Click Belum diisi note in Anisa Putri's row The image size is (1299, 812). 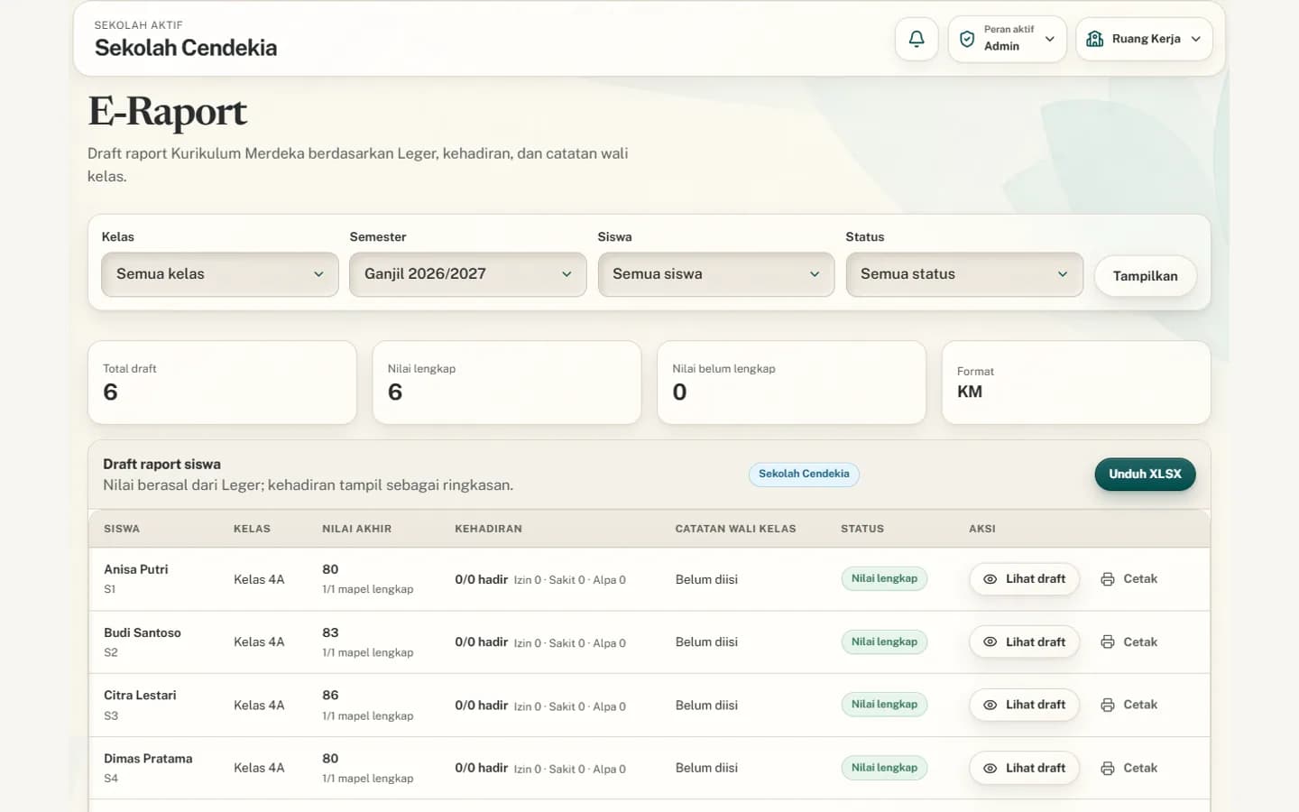(706, 579)
